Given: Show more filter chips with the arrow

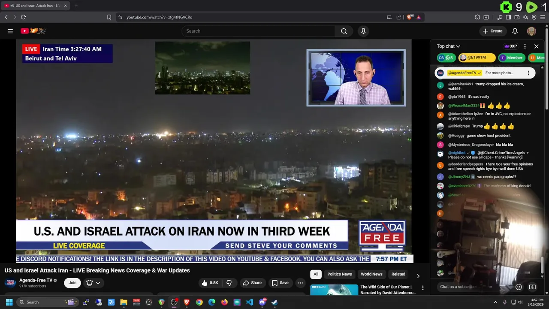Looking at the screenshot, I should pyautogui.click(x=418, y=276).
